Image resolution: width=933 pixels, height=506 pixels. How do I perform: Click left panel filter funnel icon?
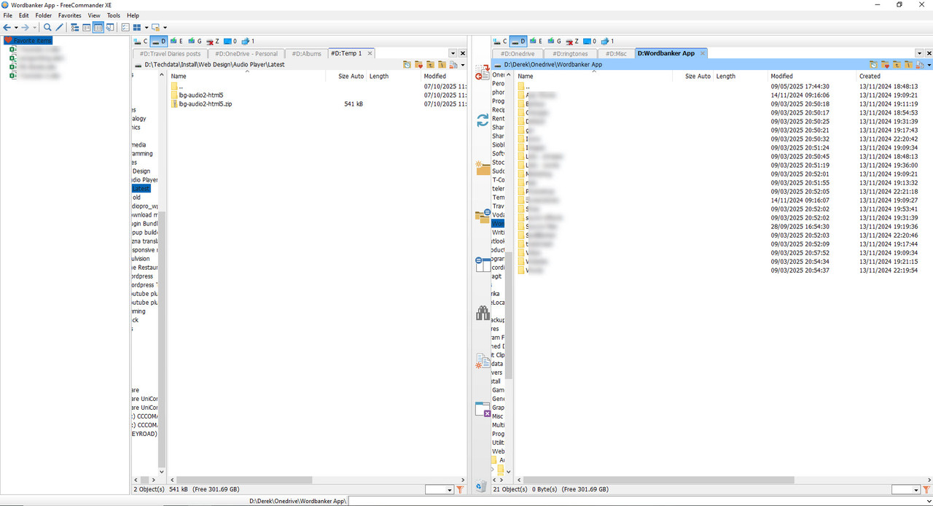point(461,490)
